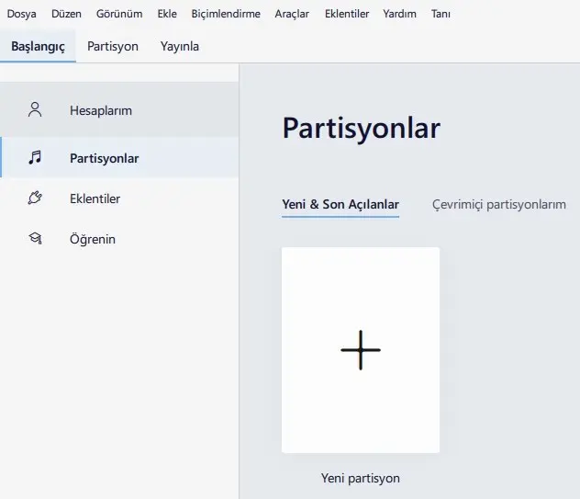Screen dimensions: 580x499
Task: Switch to the Başlangıç tab
Action: 38,46
